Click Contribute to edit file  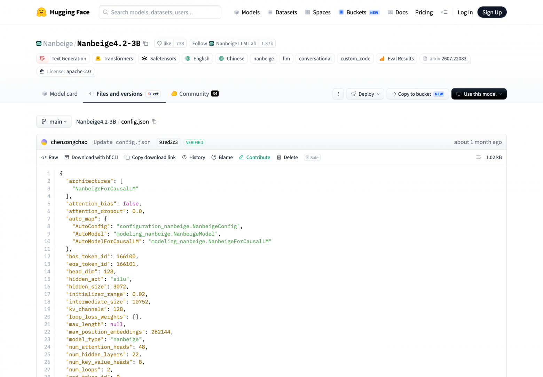click(254, 157)
